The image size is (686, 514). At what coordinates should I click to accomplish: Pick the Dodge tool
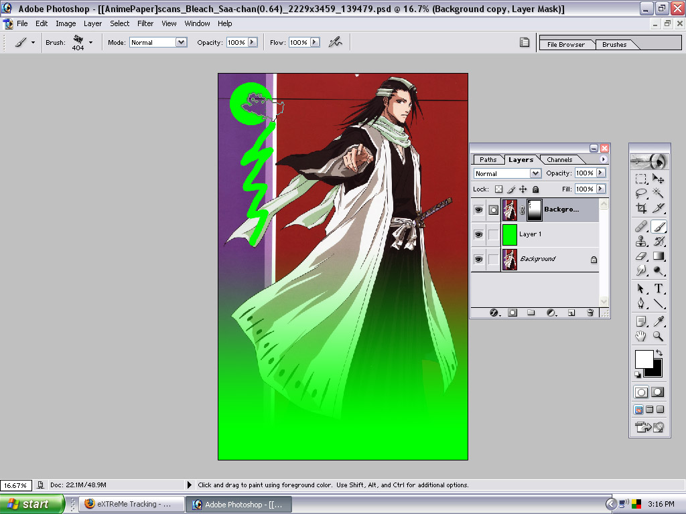coord(658,270)
